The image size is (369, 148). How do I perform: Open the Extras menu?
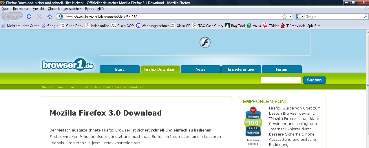point(89,9)
